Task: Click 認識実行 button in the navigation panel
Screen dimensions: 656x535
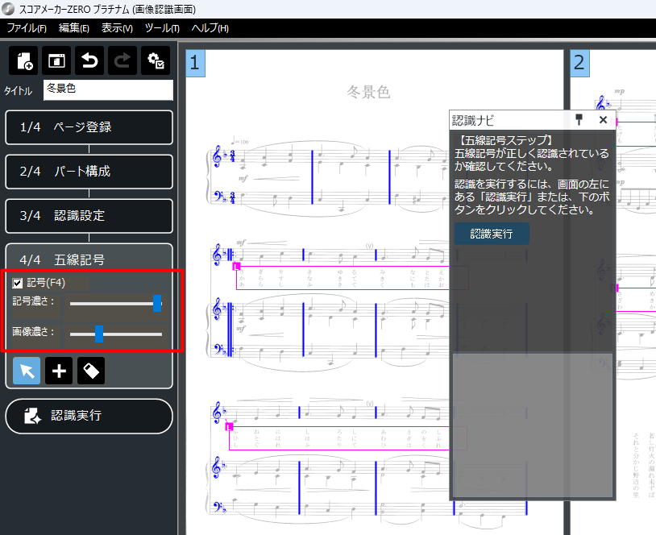Action: pyautogui.click(x=492, y=234)
